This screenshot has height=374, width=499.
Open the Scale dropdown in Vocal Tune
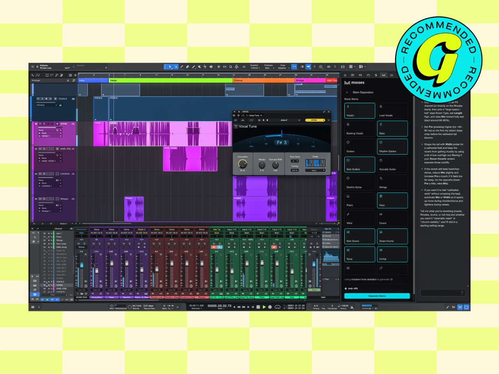point(315,170)
